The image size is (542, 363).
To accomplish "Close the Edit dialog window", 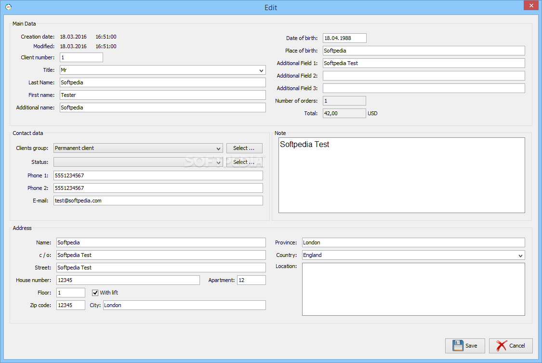I will point(531,5).
